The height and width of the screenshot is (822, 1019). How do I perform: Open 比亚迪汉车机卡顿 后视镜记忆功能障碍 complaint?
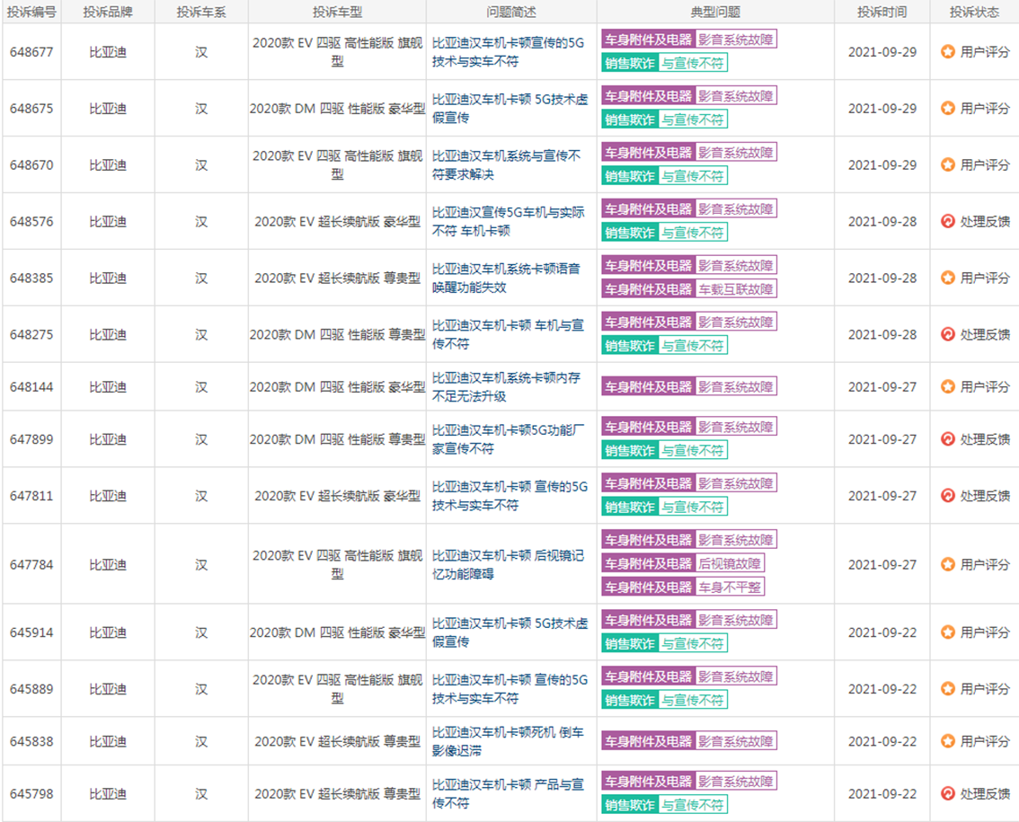(509, 564)
